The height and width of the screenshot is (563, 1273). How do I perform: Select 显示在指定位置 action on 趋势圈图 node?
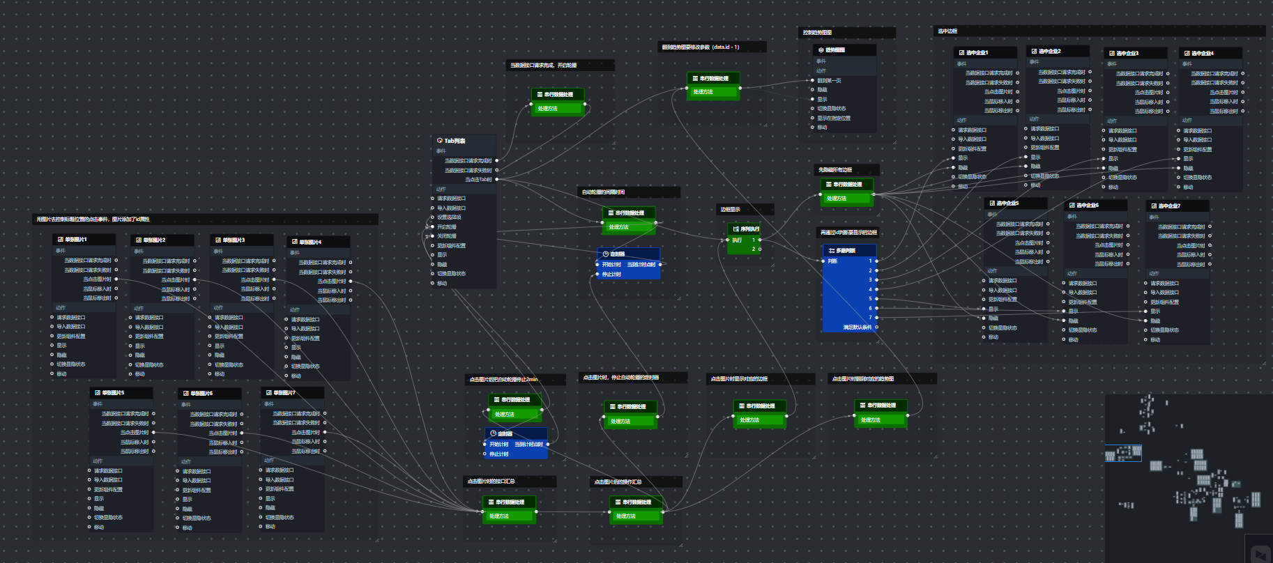pyautogui.click(x=834, y=118)
